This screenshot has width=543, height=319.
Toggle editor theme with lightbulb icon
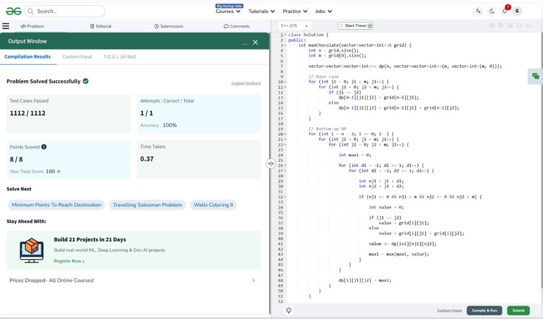288,311
